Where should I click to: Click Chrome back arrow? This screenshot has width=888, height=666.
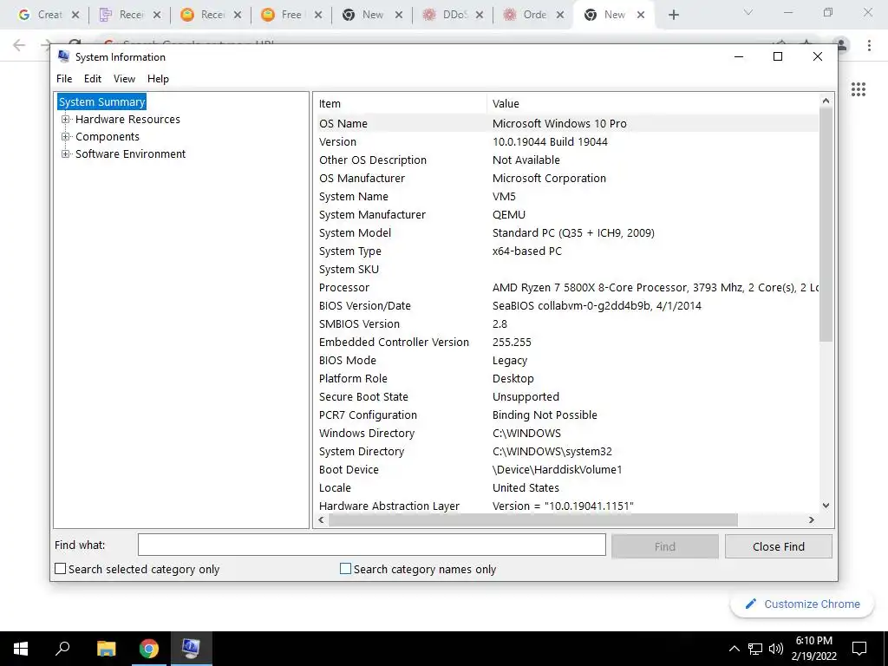click(19, 45)
